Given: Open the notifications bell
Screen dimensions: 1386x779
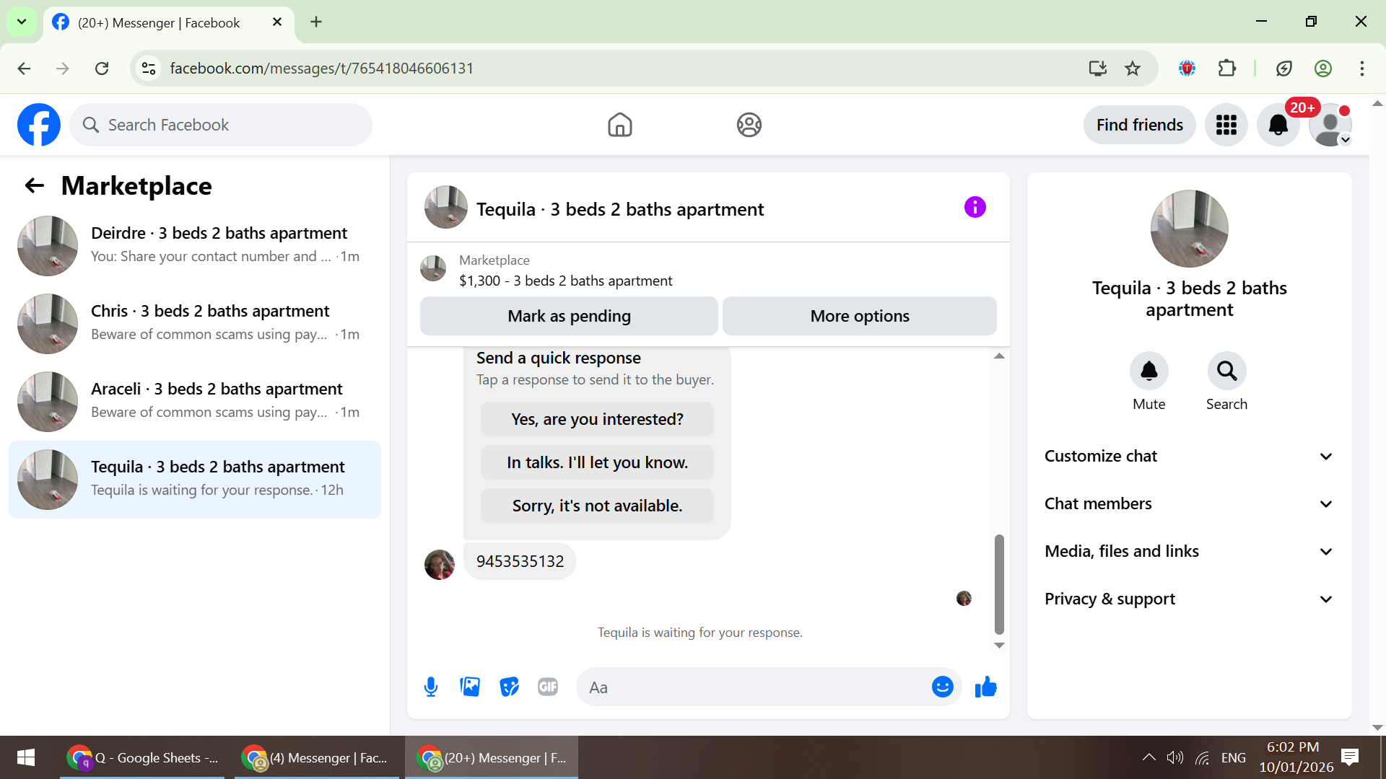Looking at the screenshot, I should click(x=1278, y=125).
